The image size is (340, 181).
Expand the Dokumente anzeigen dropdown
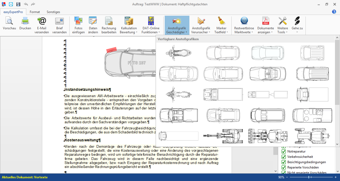[x=266, y=25]
